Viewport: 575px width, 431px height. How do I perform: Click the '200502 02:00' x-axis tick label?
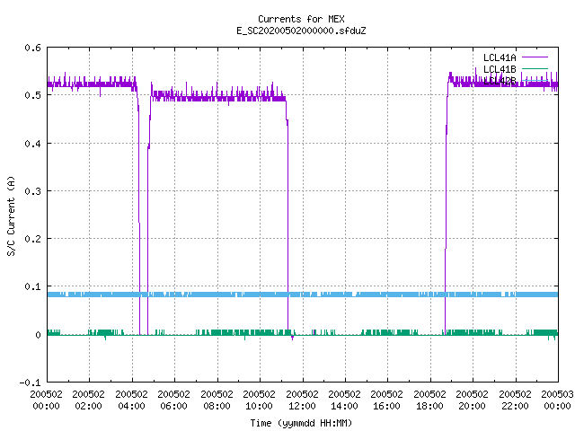[x=88, y=400]
